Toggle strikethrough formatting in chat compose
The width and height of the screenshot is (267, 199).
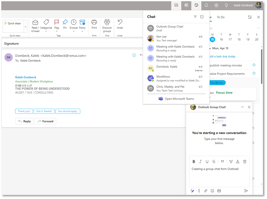pos(214,161)
